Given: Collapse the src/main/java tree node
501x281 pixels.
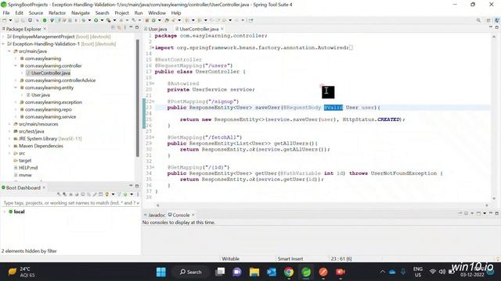Looking at the screenshot, I should click(9, 52).
